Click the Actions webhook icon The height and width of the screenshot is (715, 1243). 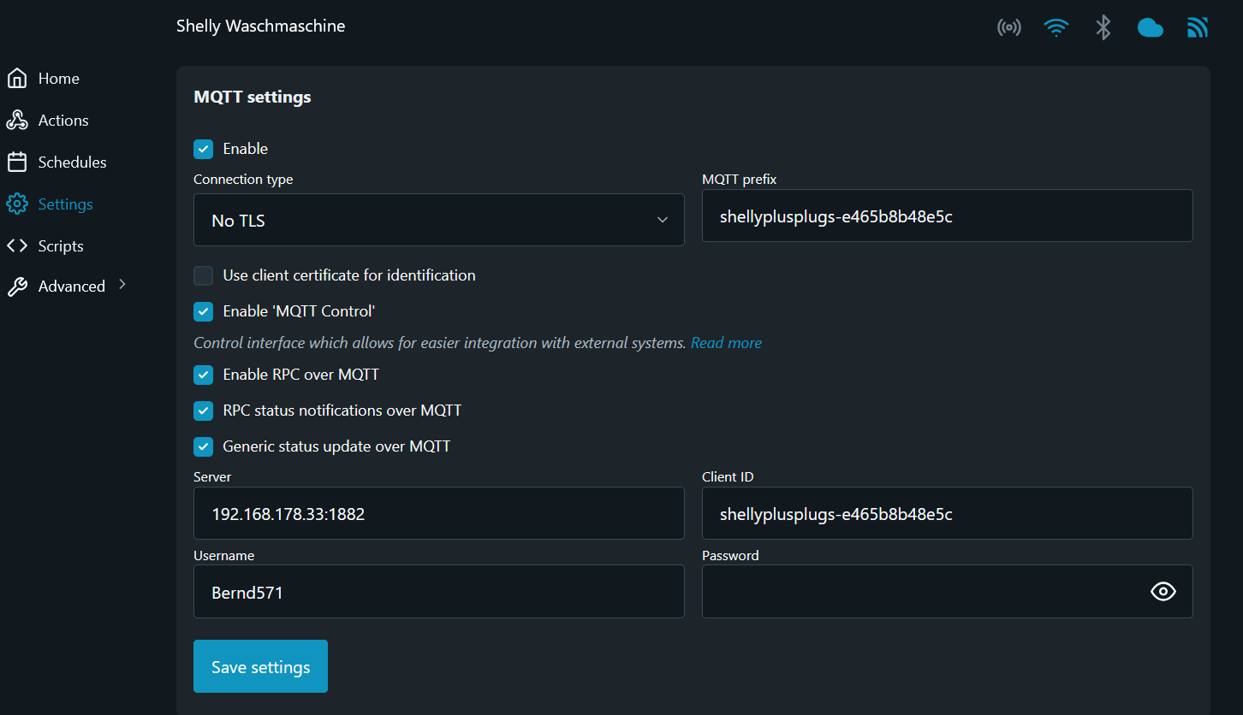[17, 121]
